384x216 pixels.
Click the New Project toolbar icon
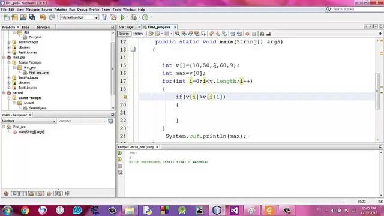click(x=14, y=17)
